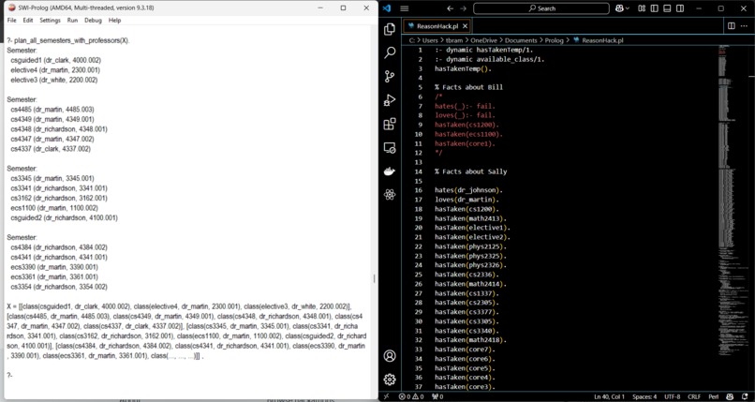Open the Extensions view

click(x=390, y=124)
